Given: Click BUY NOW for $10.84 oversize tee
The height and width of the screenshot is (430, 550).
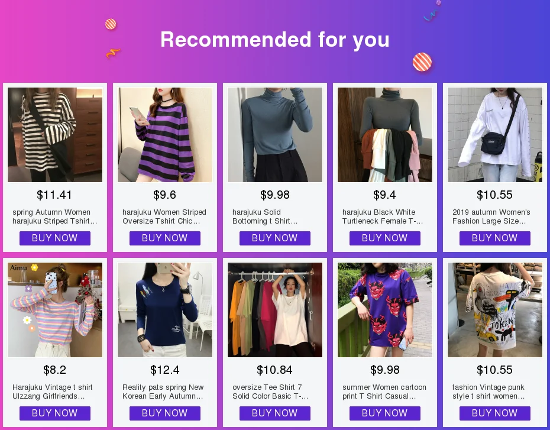Looking at the screenshot, I should click(x=275, y=413).
